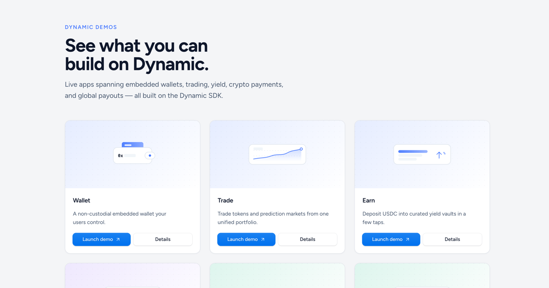Click the external arrow icon in Trade's Launch demo
The height and width of the screenshot is (288, 549).
263,240
